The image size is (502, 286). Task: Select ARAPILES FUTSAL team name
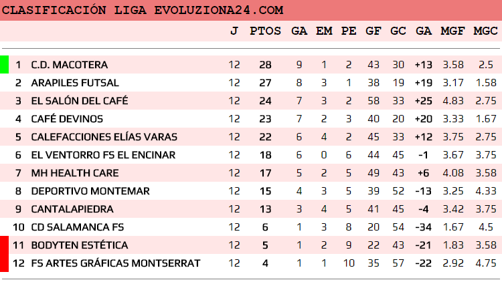pos(75,83)
